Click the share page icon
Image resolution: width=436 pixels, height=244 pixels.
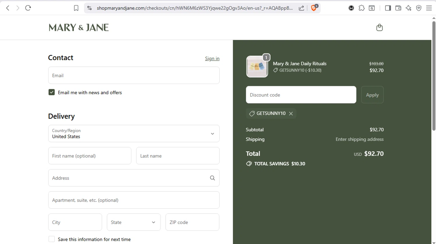301,8
